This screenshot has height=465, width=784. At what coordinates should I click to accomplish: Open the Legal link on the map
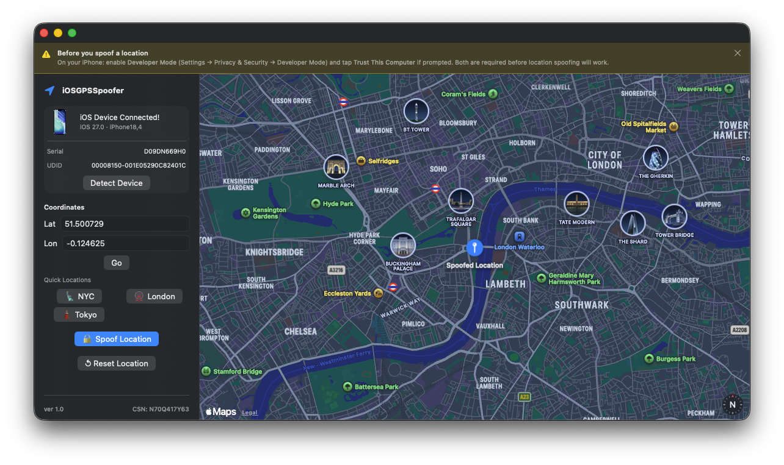pos(250,413)
